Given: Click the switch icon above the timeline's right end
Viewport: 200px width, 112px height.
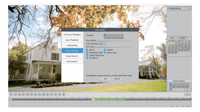Looking at the screenshot, I should click(187, 94).
